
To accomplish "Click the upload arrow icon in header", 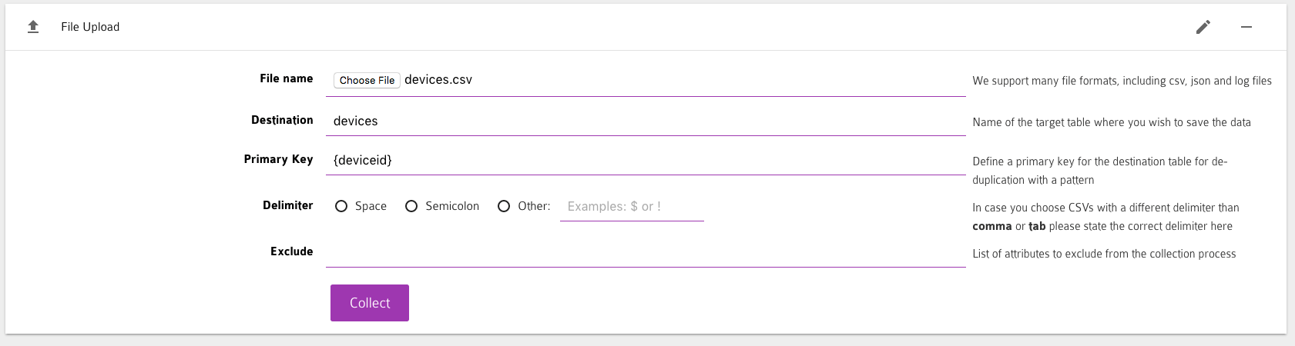I will [33, 27].
